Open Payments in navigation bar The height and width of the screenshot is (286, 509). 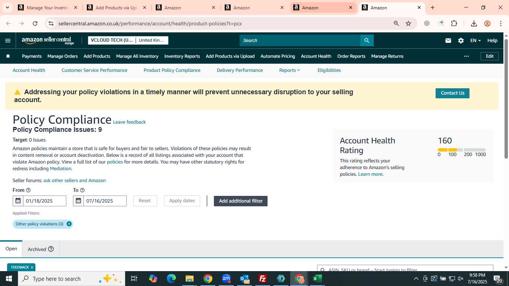(x=32, y=56)
